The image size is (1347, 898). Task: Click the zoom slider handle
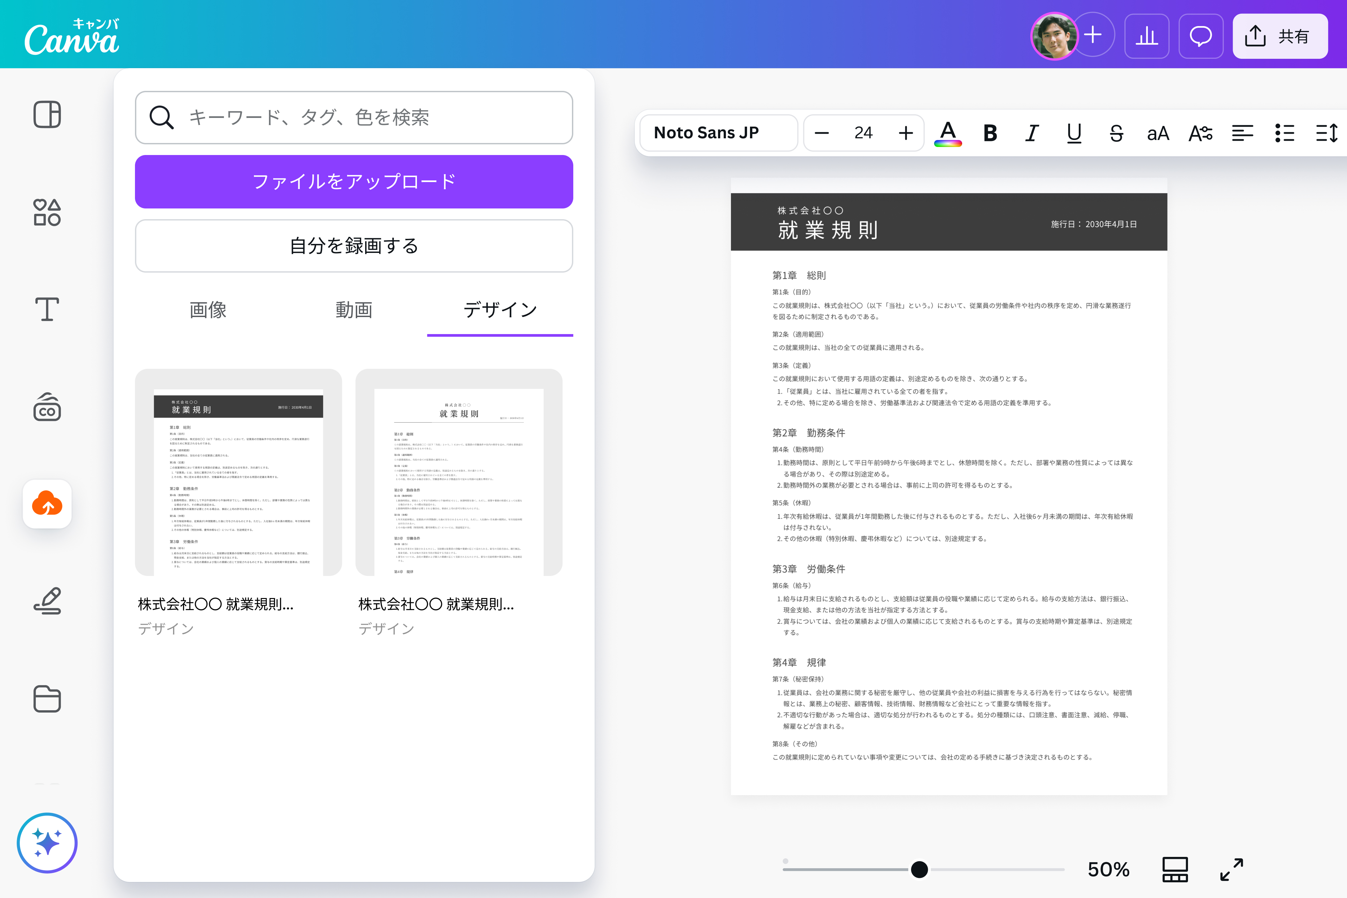click(x=919, y=869)
